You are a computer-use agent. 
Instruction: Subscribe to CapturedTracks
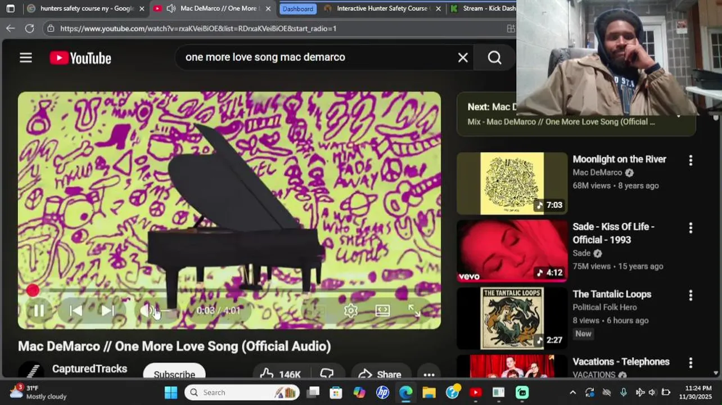[174, 372]
